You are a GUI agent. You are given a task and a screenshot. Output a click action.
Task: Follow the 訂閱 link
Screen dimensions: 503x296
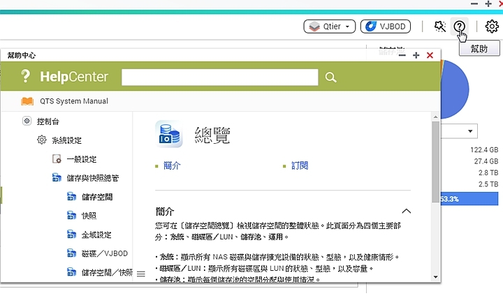[300, 165]
